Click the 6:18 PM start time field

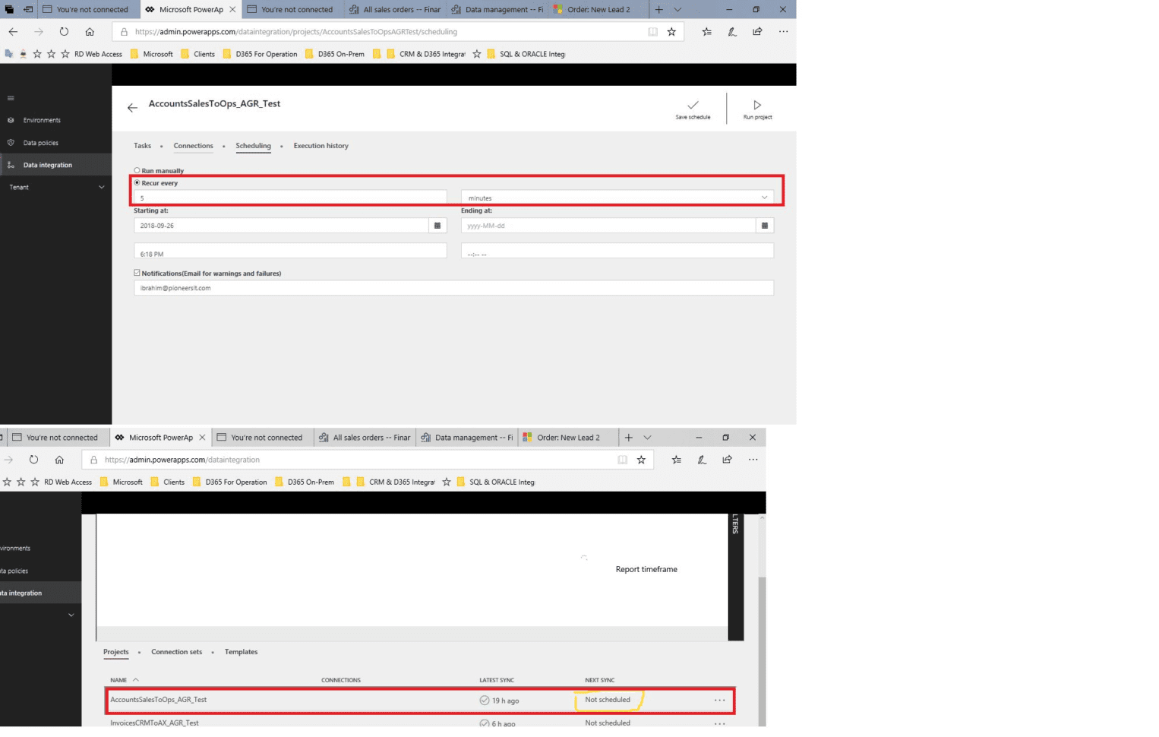290,251
